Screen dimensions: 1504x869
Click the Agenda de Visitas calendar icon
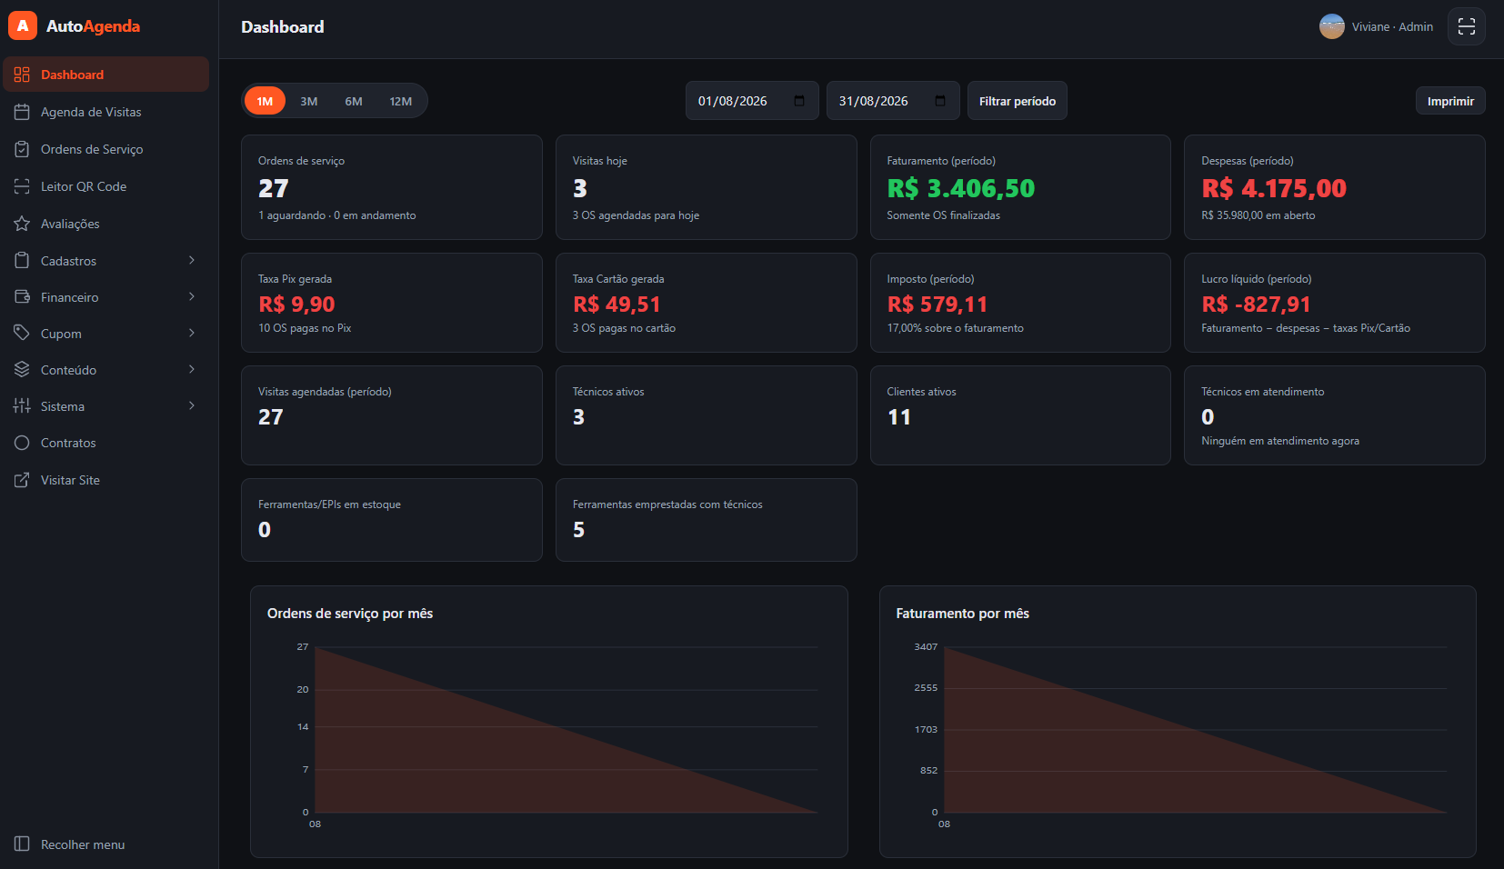click(22, 112)
